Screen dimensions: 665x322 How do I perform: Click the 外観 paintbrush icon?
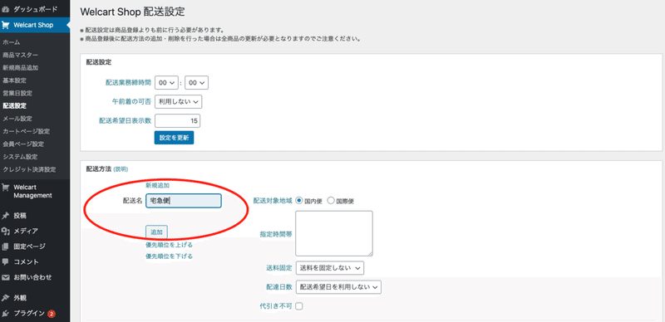point(6,298)
